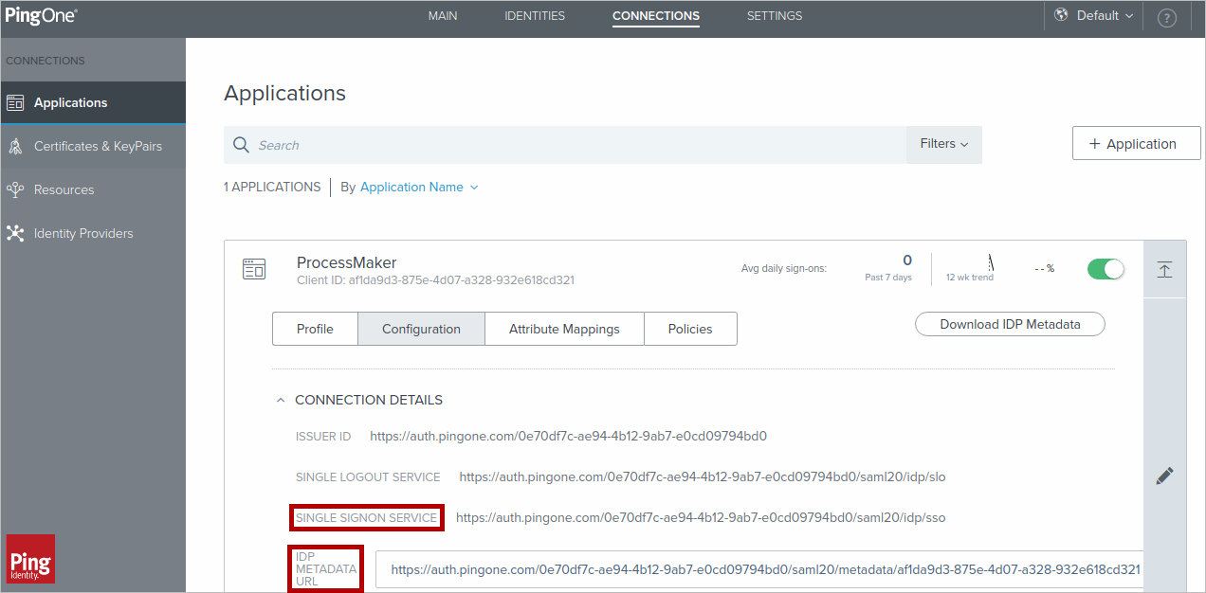The image size is (1206, 593).
Task: Click the ProcessMaker application icon
Action: (254, 269)
